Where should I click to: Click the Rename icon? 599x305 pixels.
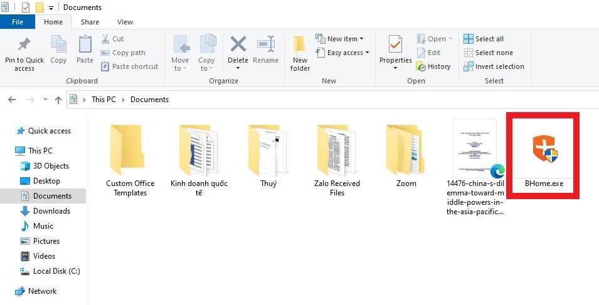(x=266, y=44)
